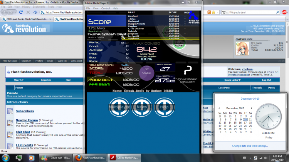Click the Firefox home icon
The image size is (289, 162).
[x=35, y=12]
